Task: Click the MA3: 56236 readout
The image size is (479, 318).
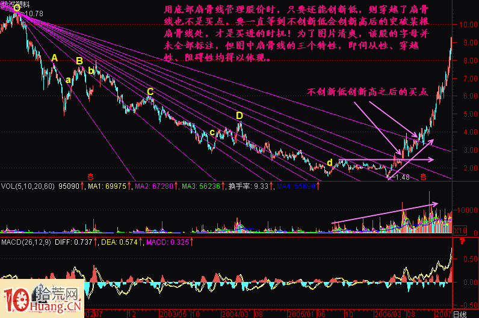Action: (x=201, y=186)
